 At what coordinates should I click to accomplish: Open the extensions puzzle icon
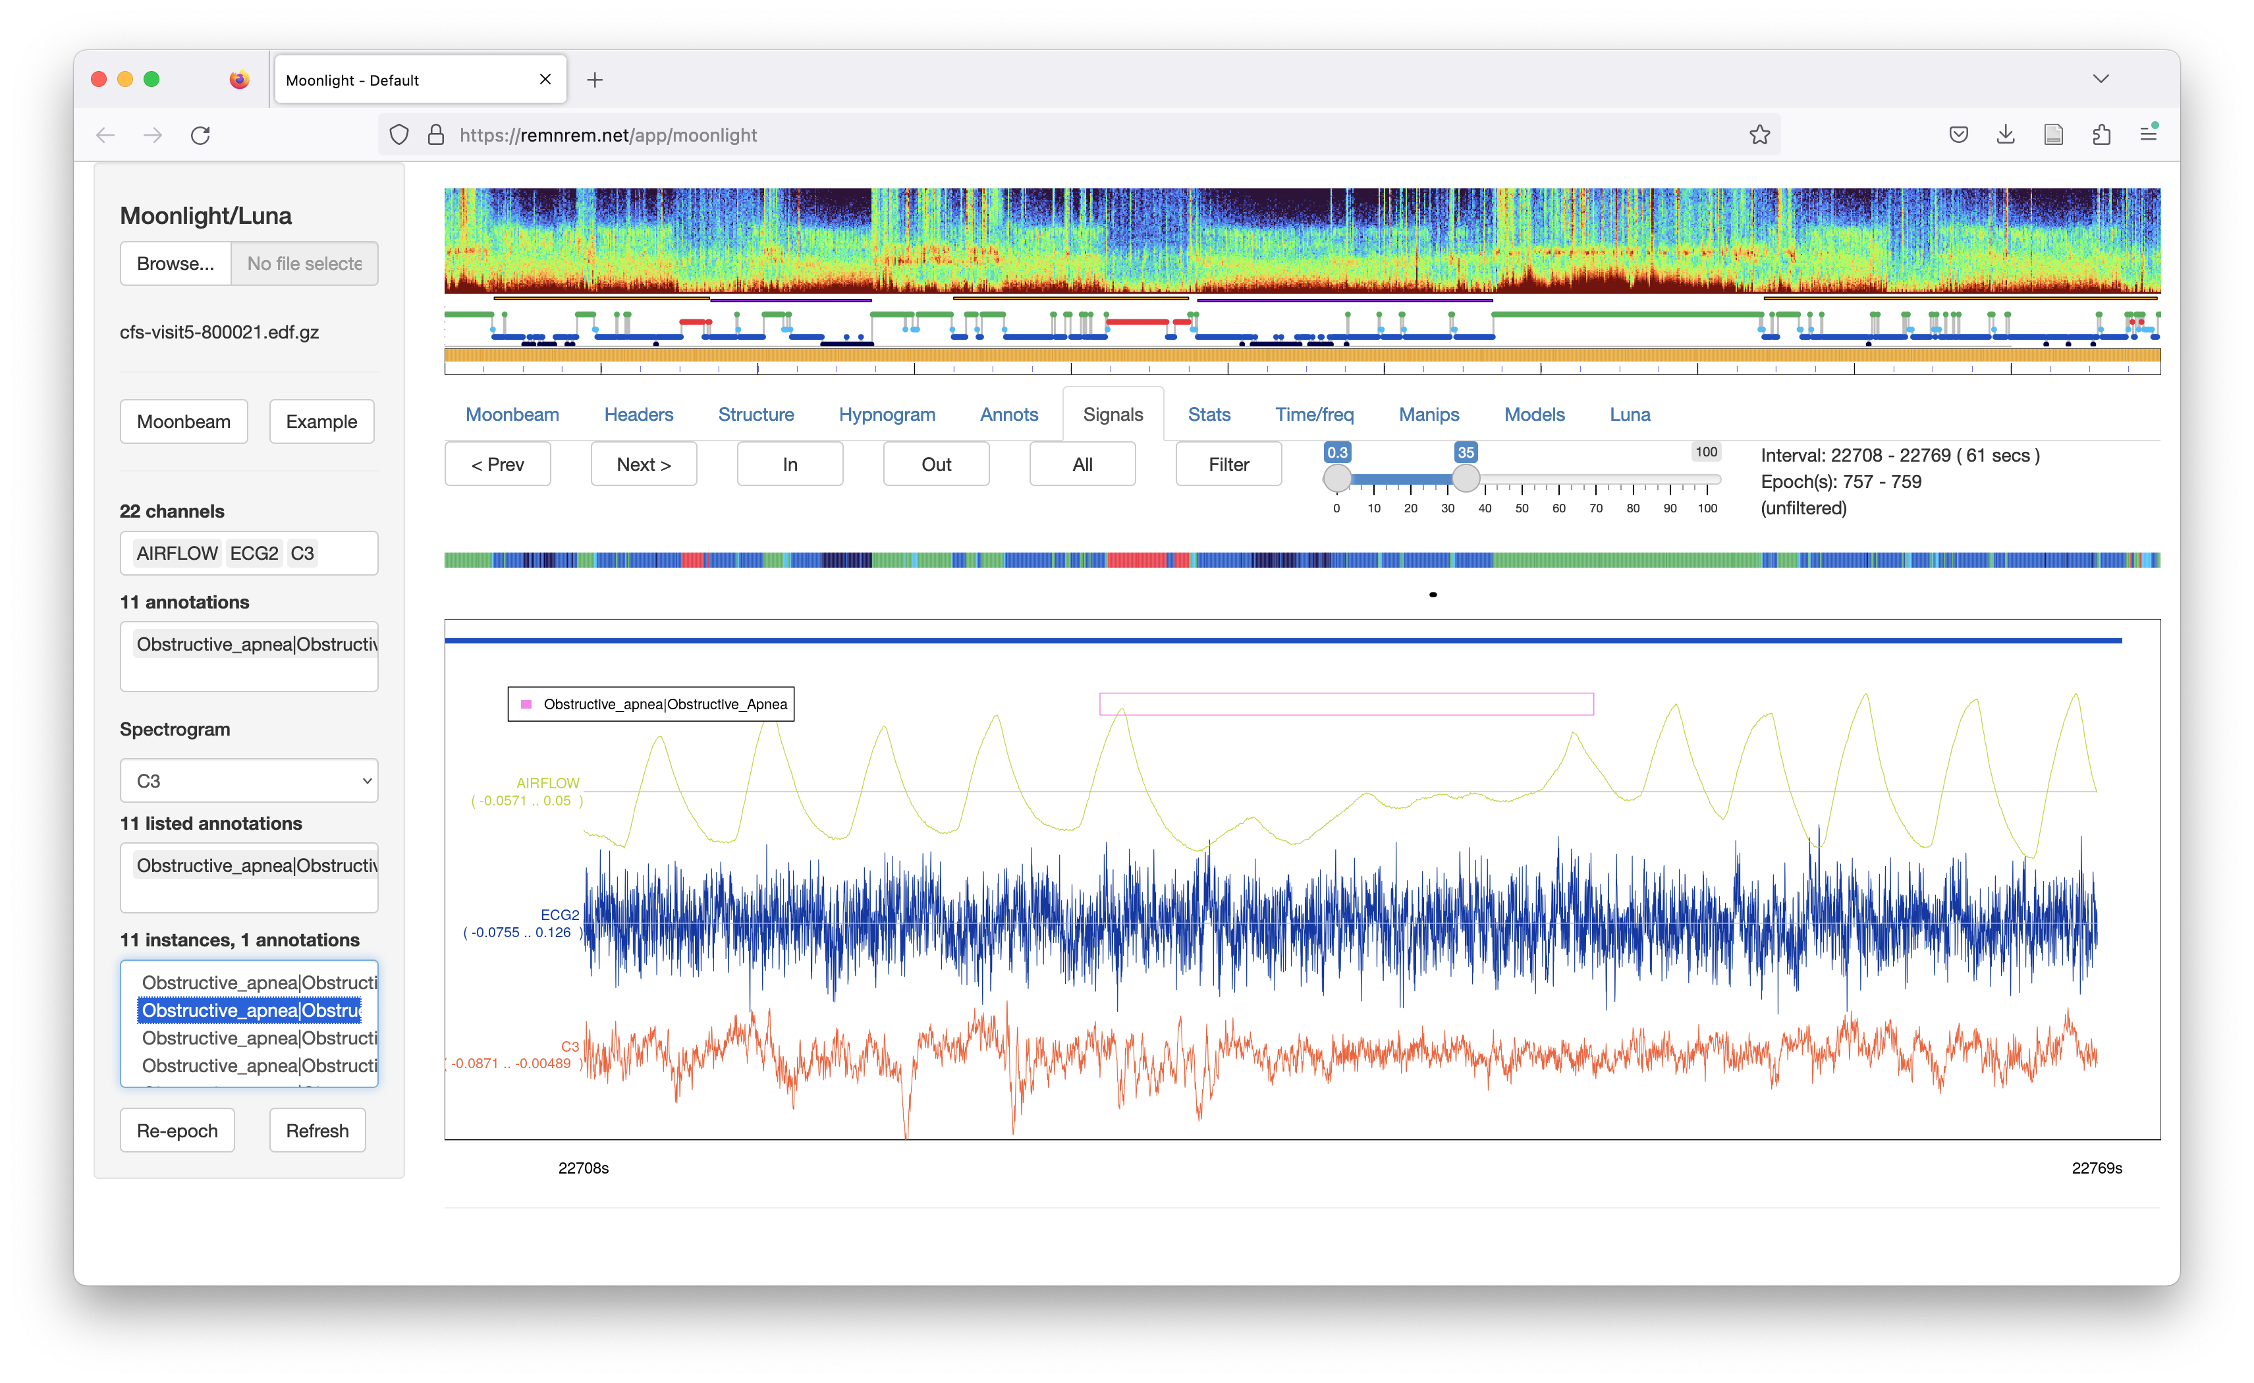(x=2101, y=136)
